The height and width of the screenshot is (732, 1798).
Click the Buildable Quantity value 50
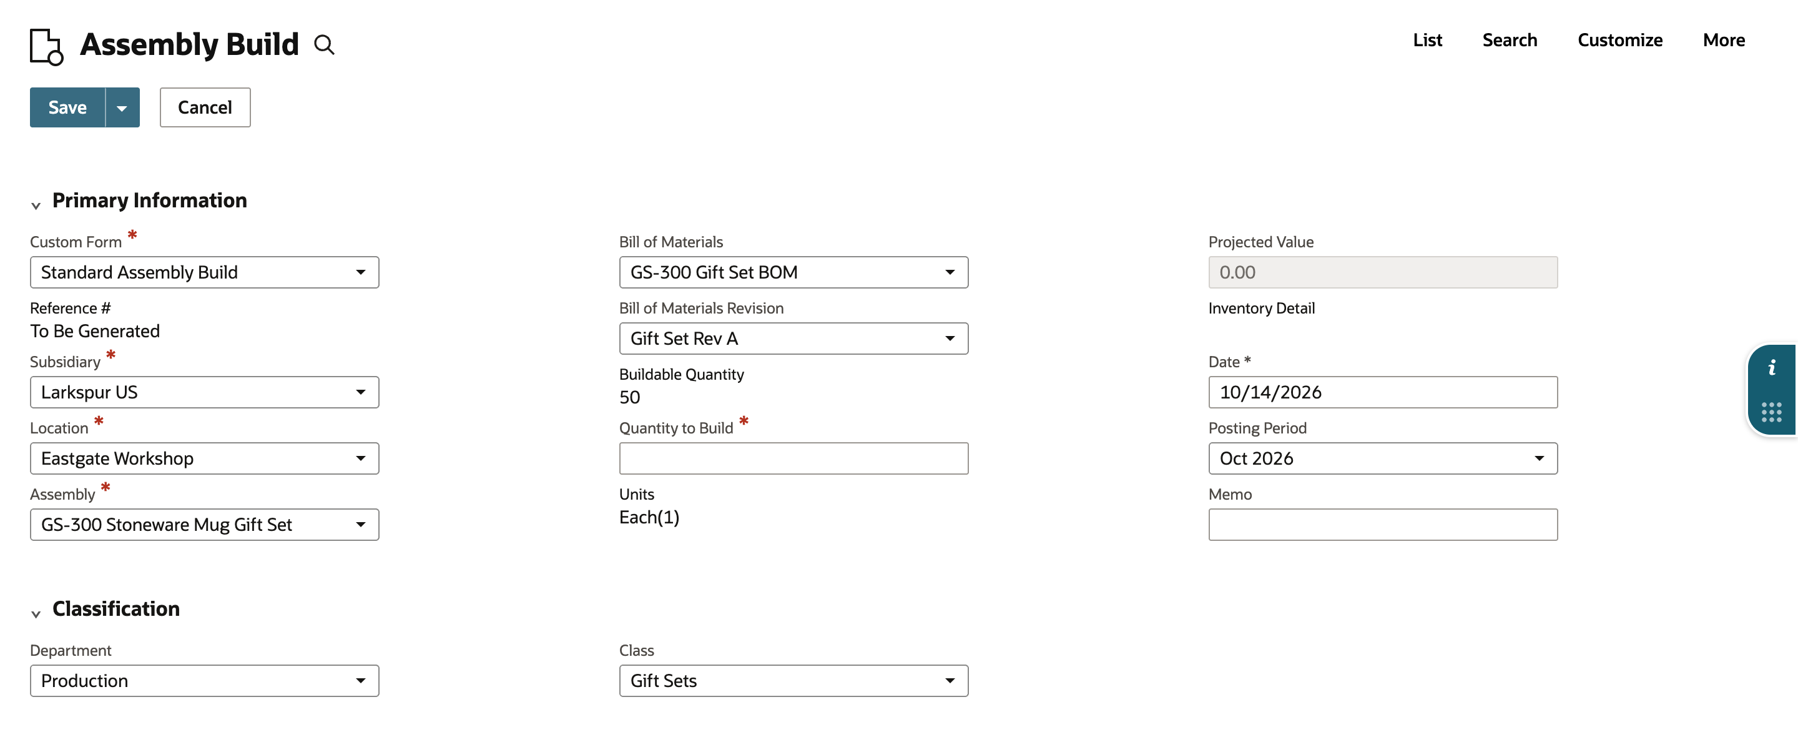[629, 397]
